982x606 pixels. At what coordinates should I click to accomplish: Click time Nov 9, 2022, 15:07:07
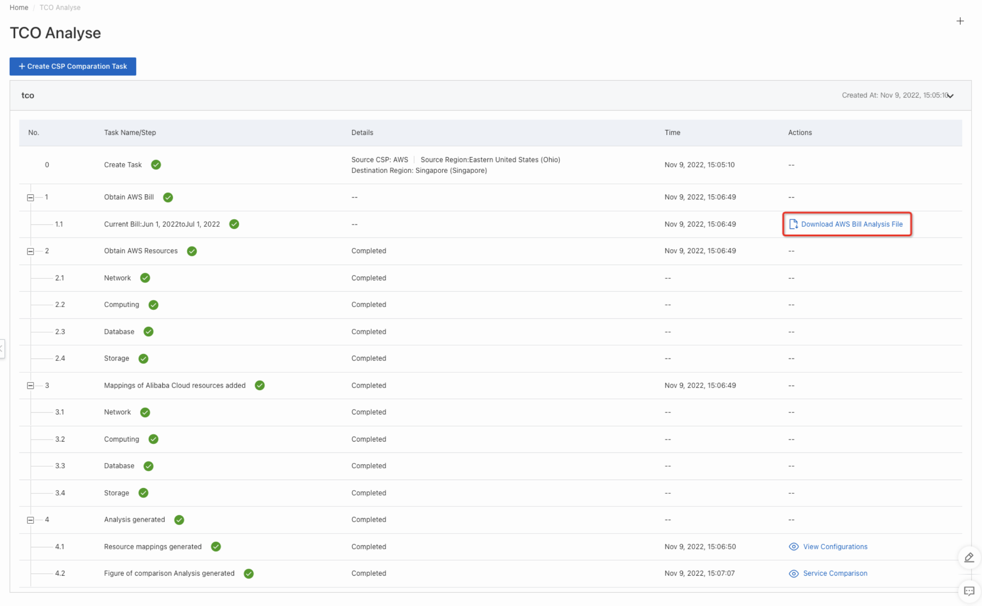(699, 574)
